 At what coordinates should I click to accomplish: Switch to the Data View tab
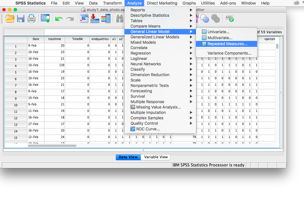[128, 157]
